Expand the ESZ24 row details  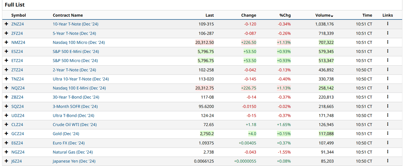6,51
